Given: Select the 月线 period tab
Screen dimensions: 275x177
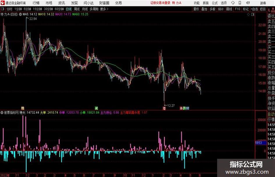Looking at the screenshot, I should click(85, 9).
